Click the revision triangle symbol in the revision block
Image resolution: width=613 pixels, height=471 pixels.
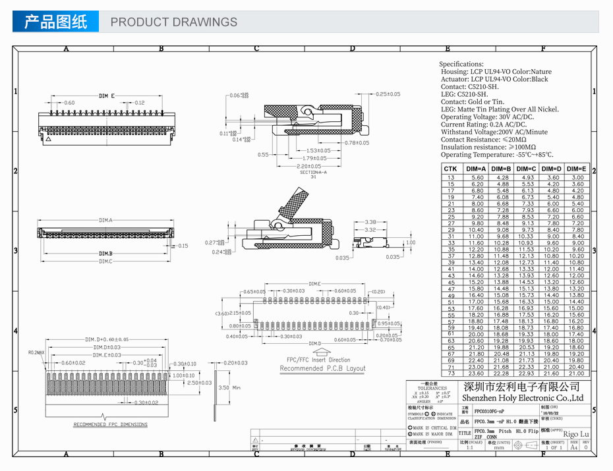(254, 439)
